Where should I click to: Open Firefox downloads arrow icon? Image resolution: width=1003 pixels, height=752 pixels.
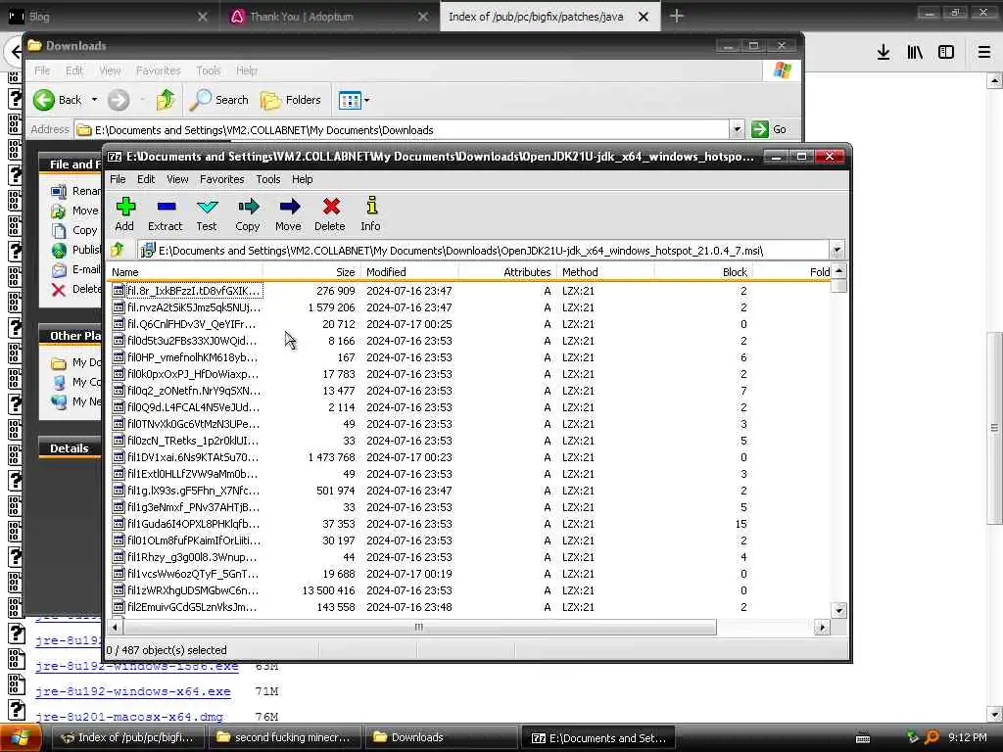884,53
